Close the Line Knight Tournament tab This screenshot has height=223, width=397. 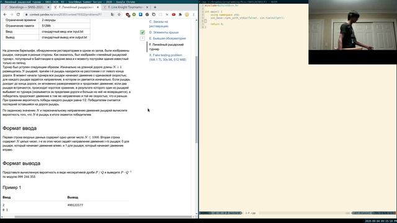point(147,7)
